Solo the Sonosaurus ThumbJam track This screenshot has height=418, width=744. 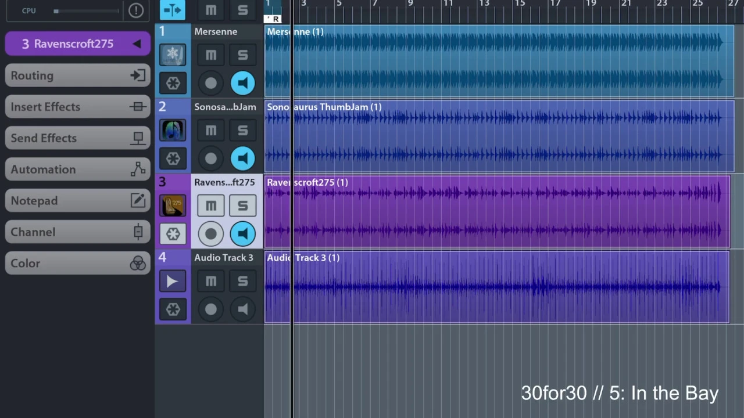[x=242, y=131]
